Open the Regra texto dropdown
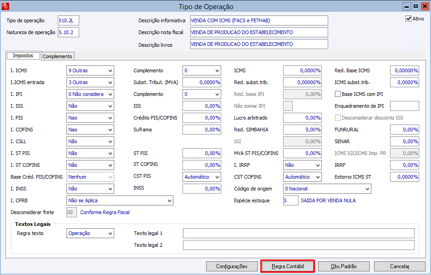431x275 pixels. (x=90, y=233)
